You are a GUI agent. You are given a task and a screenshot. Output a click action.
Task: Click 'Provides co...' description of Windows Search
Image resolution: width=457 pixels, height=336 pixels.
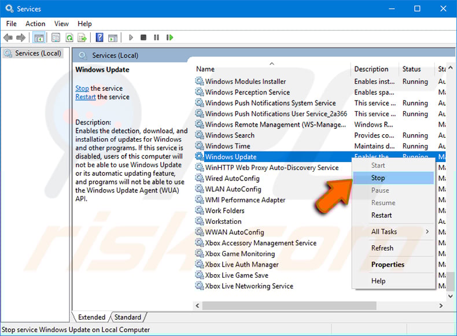[x=374, y=135]
